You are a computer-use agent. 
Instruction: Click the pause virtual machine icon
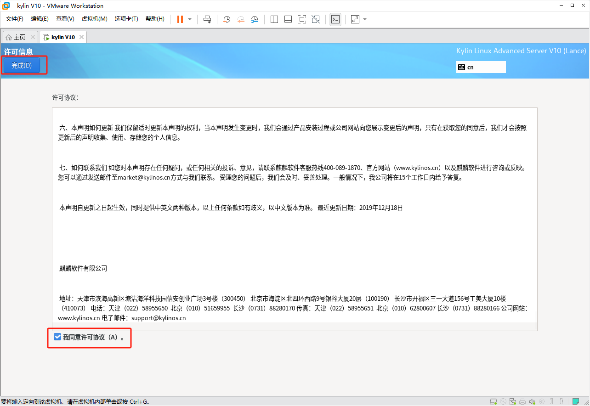(x=180, y=19)
